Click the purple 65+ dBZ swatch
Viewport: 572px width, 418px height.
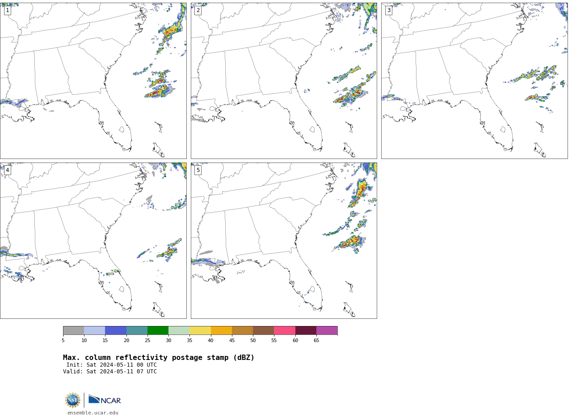point(327,330)
